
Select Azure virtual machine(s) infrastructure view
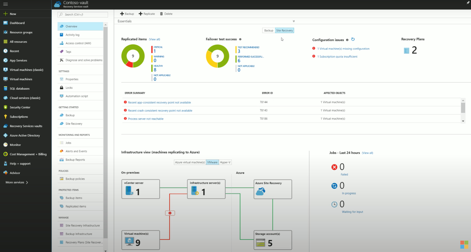(x=190, y=162)
